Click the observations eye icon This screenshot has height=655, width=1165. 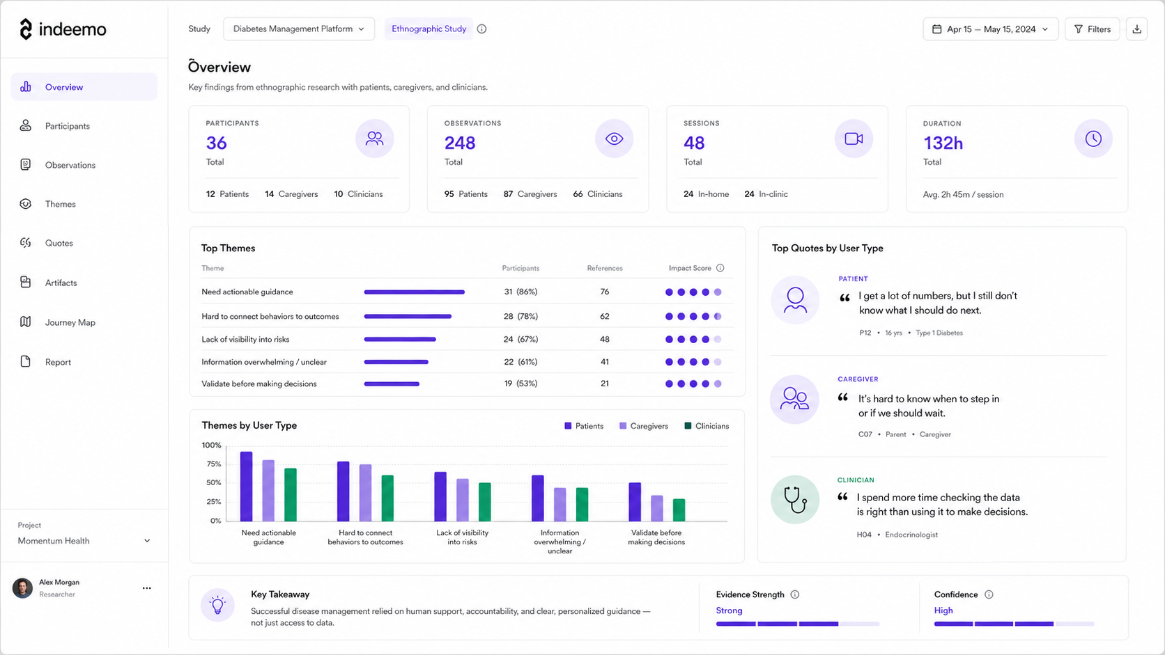(614, 139)
